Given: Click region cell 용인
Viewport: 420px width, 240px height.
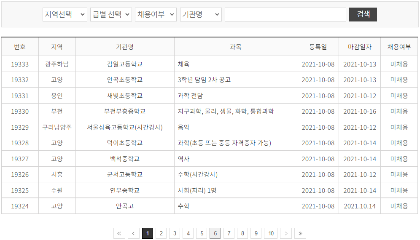Looking at the screenshot, I should [x=57, y=96].
